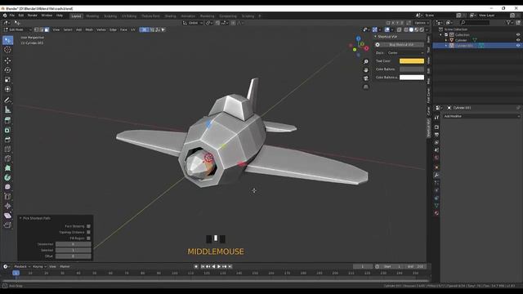The image size is (523, 294).
Task: Click the Selected value field
Action: (x=73, y=250)
